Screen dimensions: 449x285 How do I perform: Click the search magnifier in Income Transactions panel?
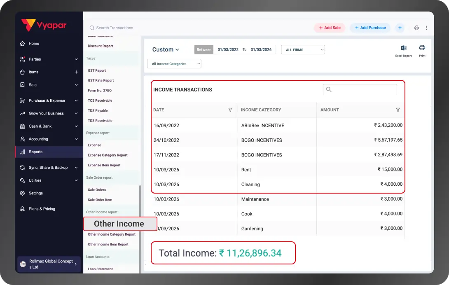coord(329,89)
